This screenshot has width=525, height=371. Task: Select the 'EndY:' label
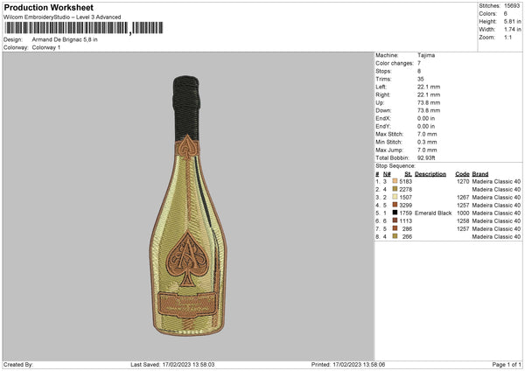coord(383,126)
